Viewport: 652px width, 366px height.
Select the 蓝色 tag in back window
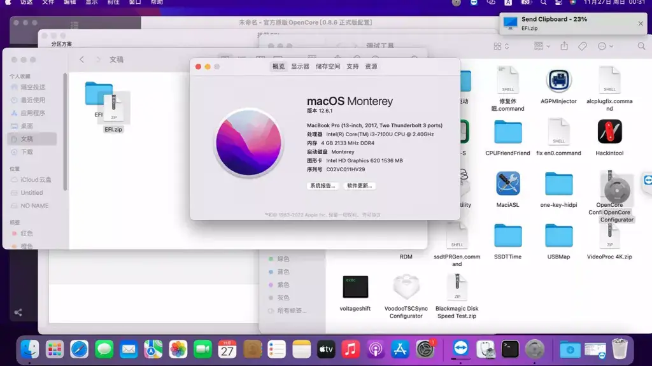[283, 272]
